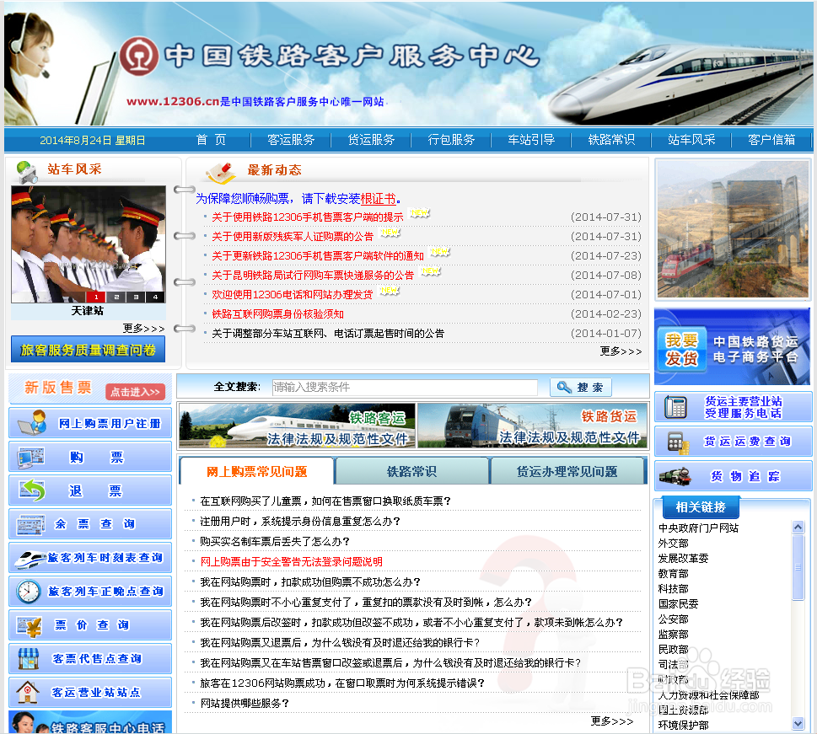
Task: Click the user registration person icon
Action: 31,422
